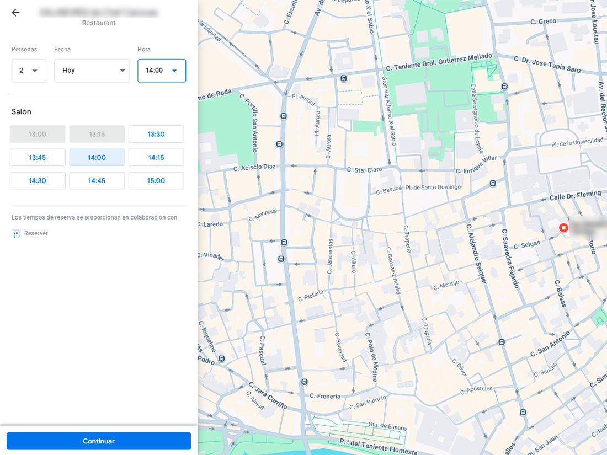
Task: Click the Salón section heading
Action: [x=22, y=112]
